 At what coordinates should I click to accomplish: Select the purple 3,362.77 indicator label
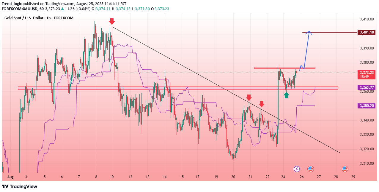[367, 88]
